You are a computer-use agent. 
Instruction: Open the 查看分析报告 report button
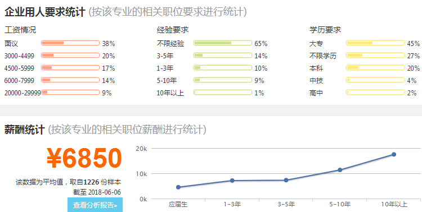95,205
